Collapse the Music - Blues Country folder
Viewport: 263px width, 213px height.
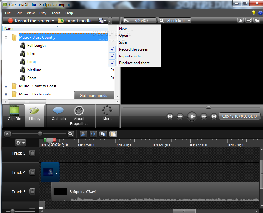[6, 38]
